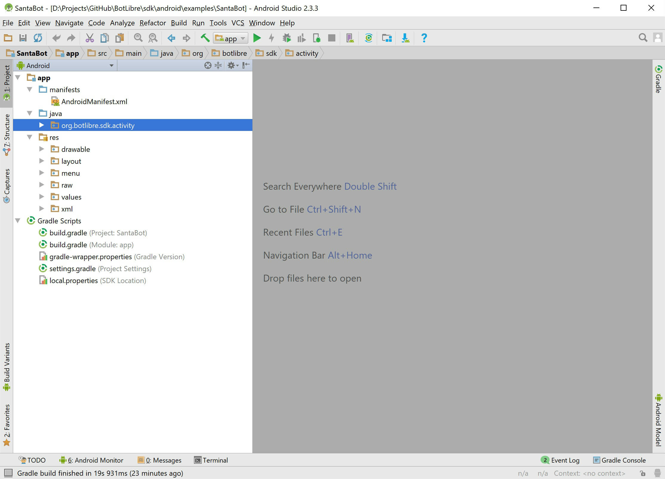This screenshot has height=479, width=665.
Task: Open the Analyze menu
Action: pos(122,23)
